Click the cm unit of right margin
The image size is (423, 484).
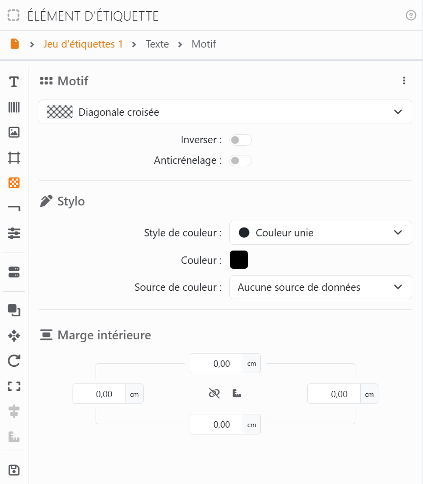coord(369,394)
